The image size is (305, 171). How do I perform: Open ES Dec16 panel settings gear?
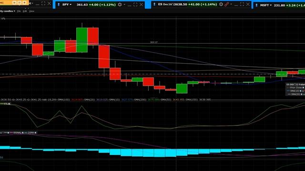[x=221, y=4]
